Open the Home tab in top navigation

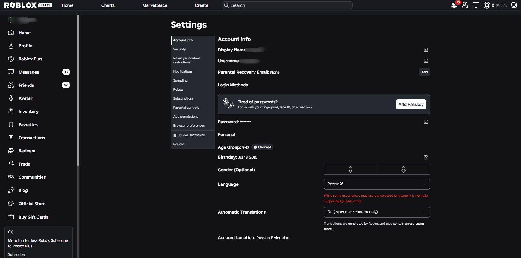pos(67,5)
